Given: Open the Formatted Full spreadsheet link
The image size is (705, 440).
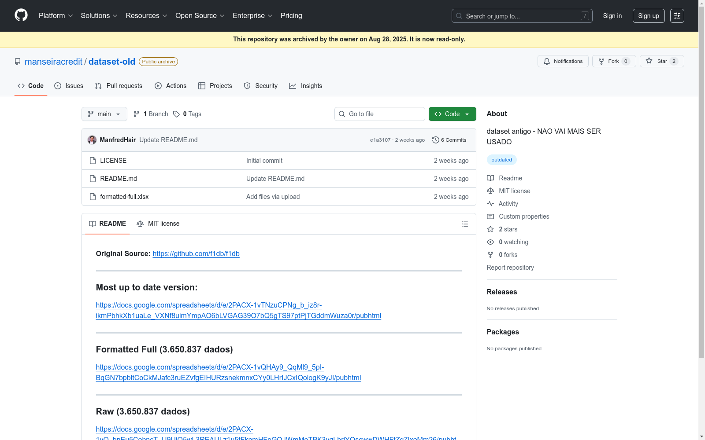Looking at the screenshot, I should tap(228, 372).
